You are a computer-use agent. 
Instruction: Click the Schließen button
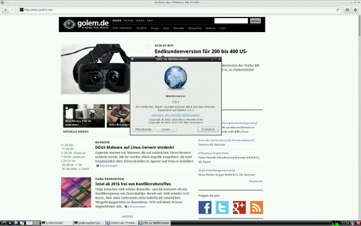point(208,129)
